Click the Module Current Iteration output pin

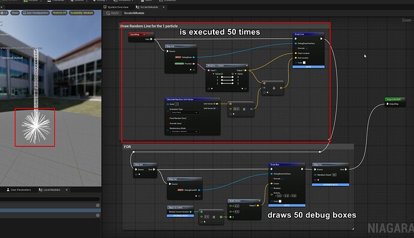191,212
